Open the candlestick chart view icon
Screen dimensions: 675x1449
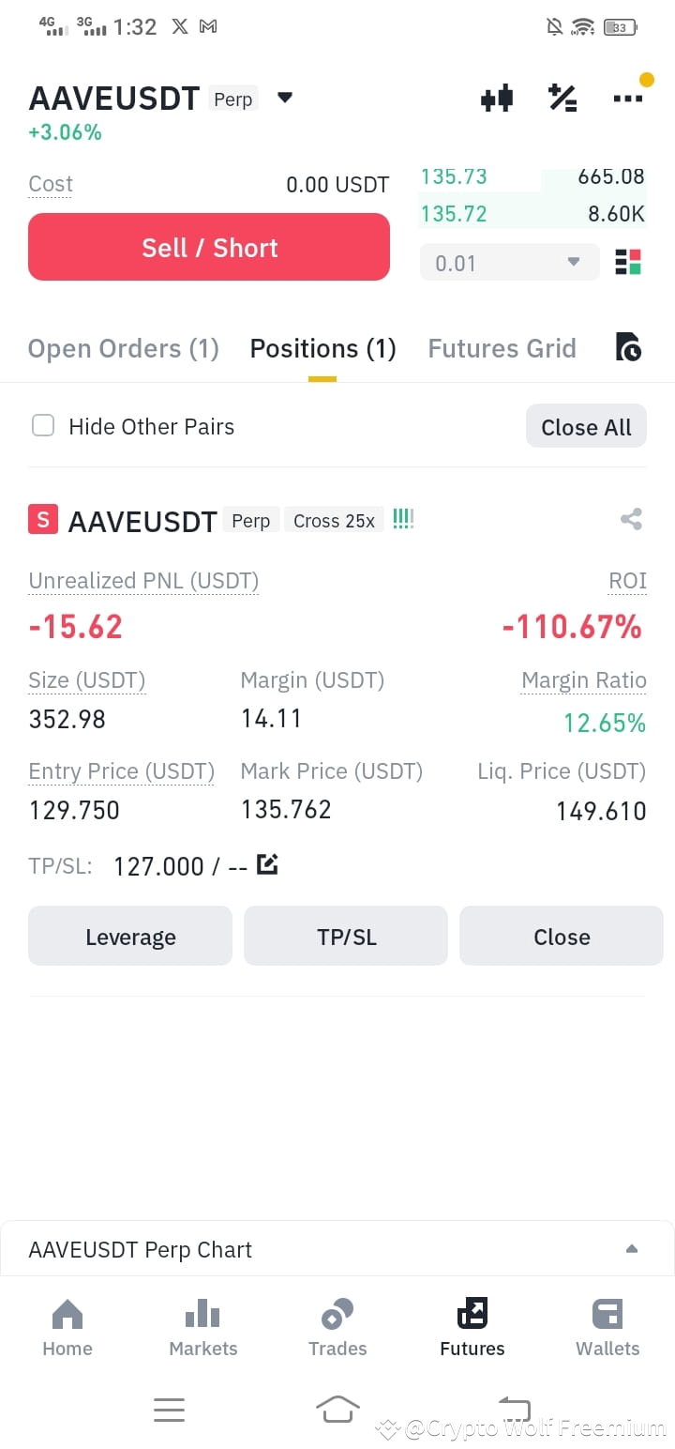497,97
